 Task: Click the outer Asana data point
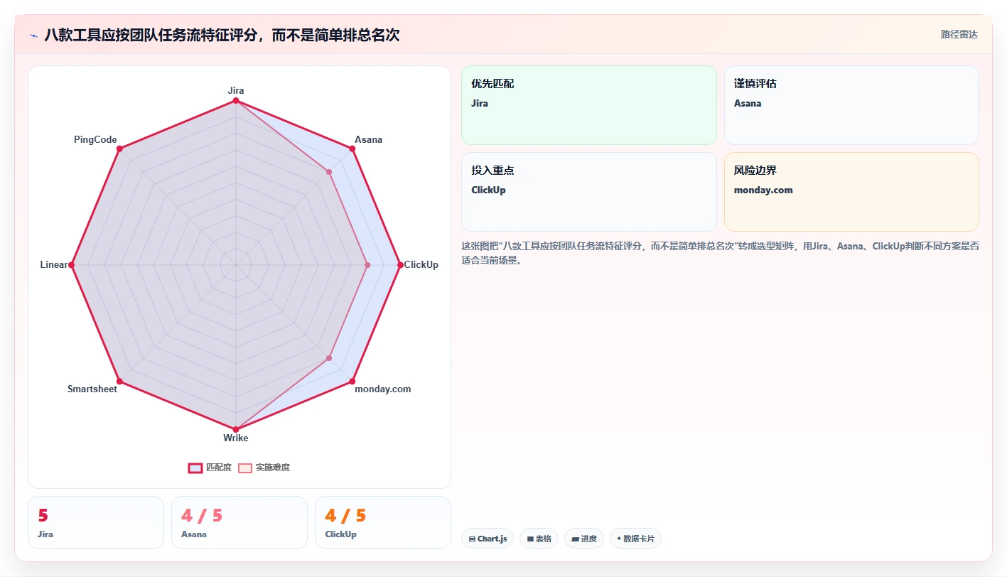(x=352, y=149)
